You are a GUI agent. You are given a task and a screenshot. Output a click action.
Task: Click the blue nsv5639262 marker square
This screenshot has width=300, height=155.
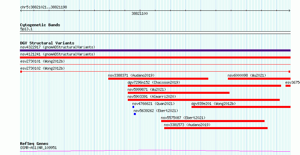point(135,114)
